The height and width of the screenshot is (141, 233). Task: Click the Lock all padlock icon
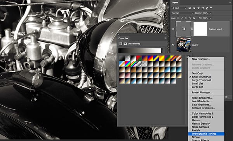coord(194,18)
